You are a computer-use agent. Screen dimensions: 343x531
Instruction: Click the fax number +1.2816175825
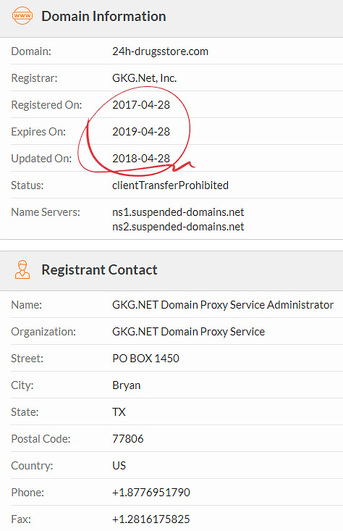tap(151, 519)
